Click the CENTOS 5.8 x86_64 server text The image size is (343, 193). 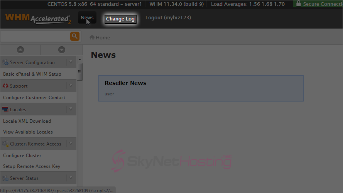(95, 4)
